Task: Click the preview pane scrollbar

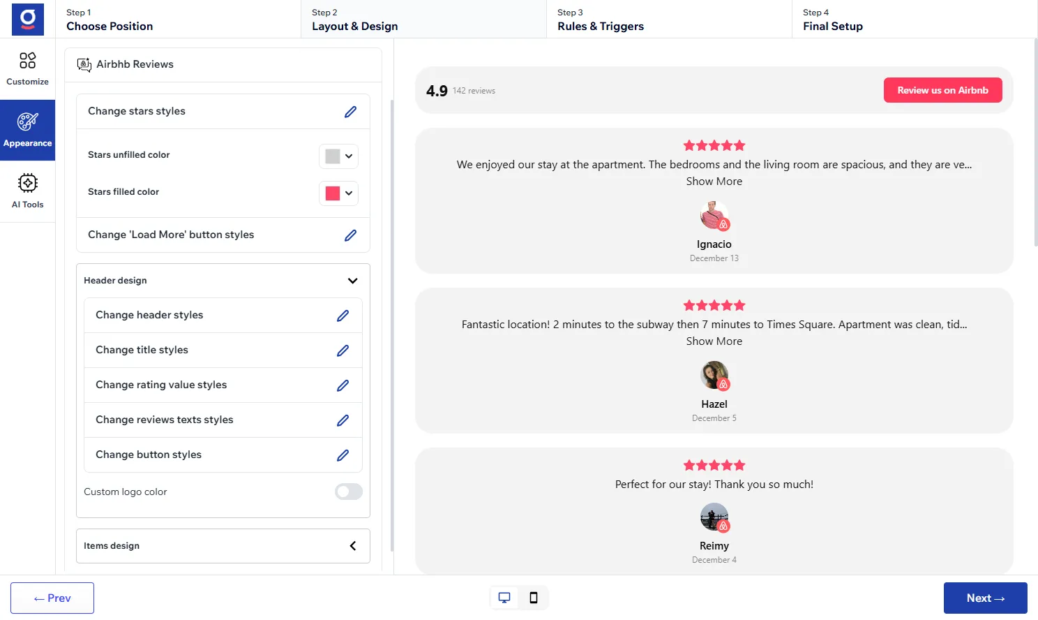Action: coord(1035,142)
